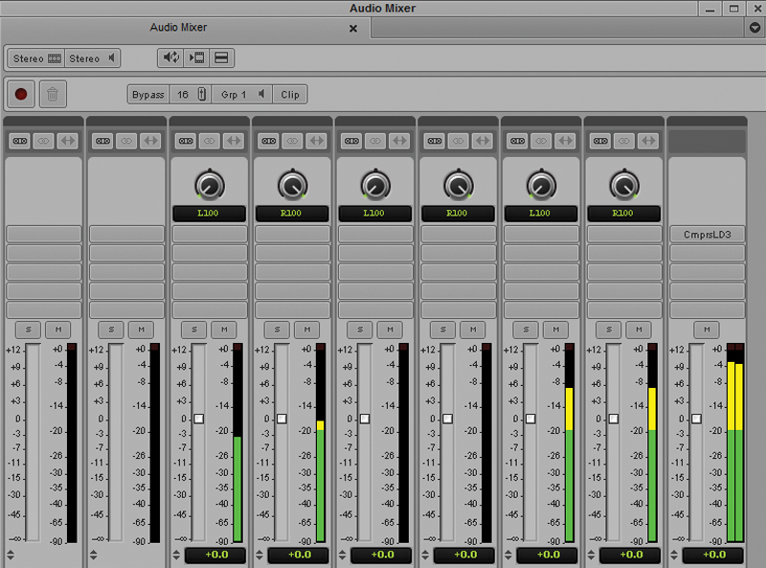Click the seventh strip's volume fader handle

point(530,419)
